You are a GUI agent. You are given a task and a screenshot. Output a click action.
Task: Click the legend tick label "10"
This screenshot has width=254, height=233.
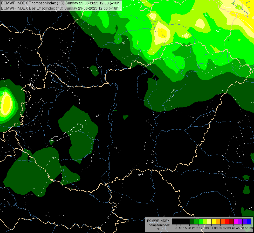[x=181, y=228]
